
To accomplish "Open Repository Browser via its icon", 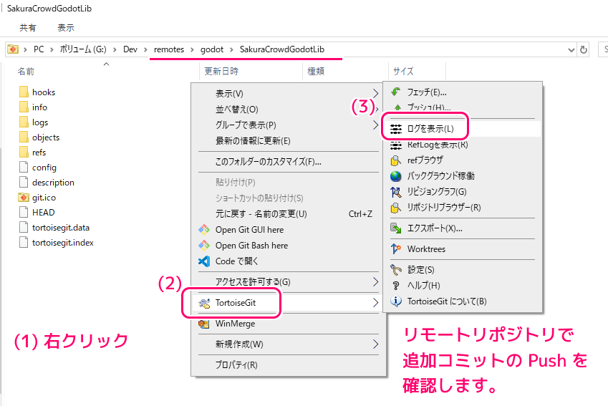I will click(x=395, y=208).
